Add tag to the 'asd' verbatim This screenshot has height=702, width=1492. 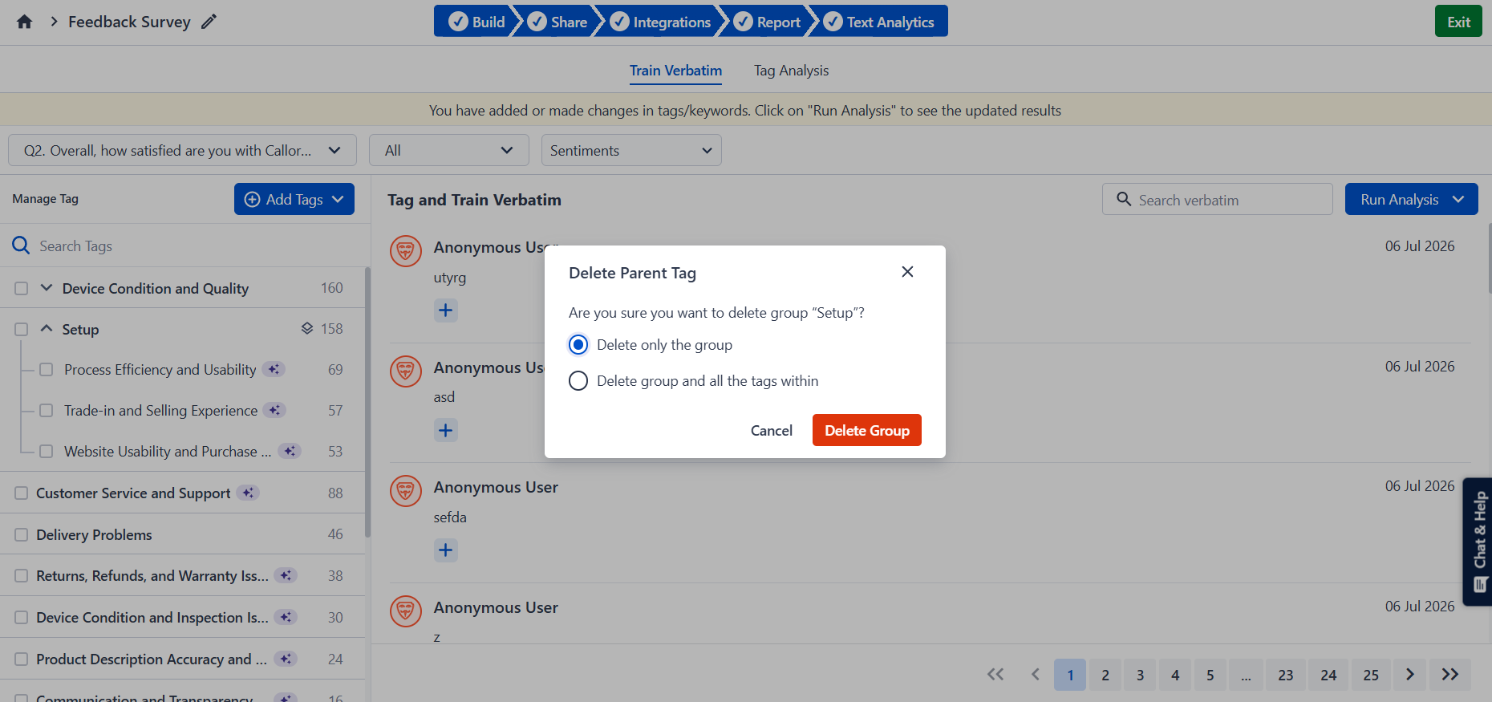click(x=446, y=430)
